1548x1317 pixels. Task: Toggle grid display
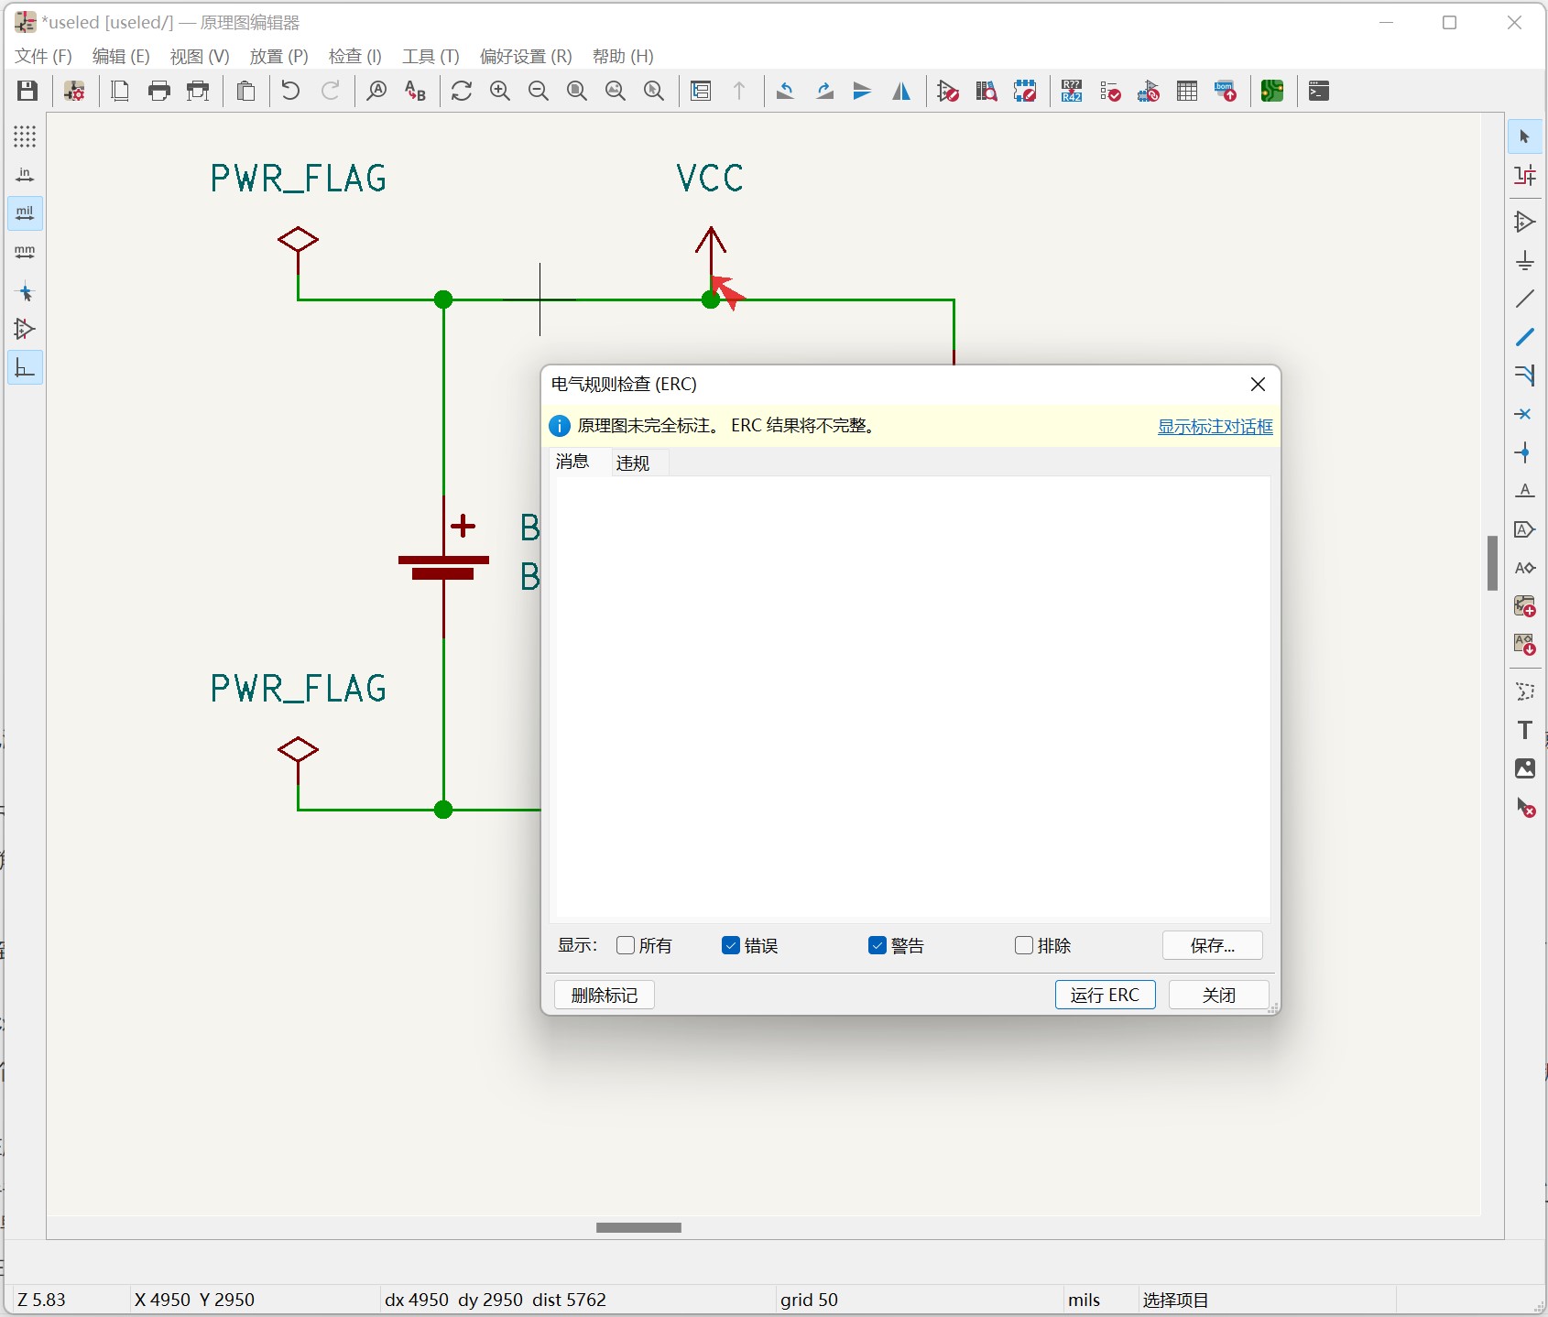pos(25,136)
